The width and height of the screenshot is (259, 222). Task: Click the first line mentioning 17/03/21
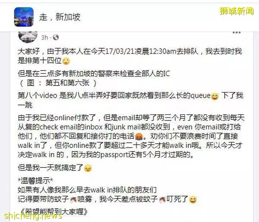click(130, 51)
